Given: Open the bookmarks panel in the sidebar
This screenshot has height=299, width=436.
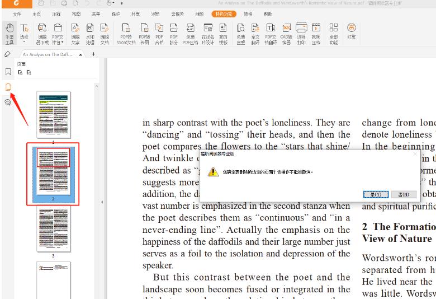Looking at the screenshot, I should point(8,72).
